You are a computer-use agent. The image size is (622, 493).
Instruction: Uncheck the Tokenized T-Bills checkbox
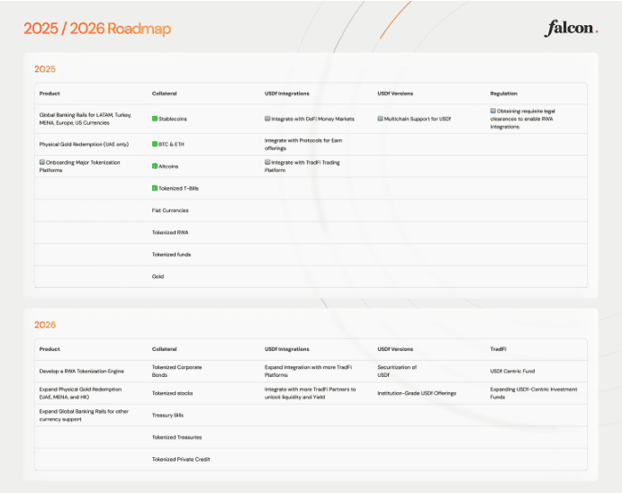155,188
